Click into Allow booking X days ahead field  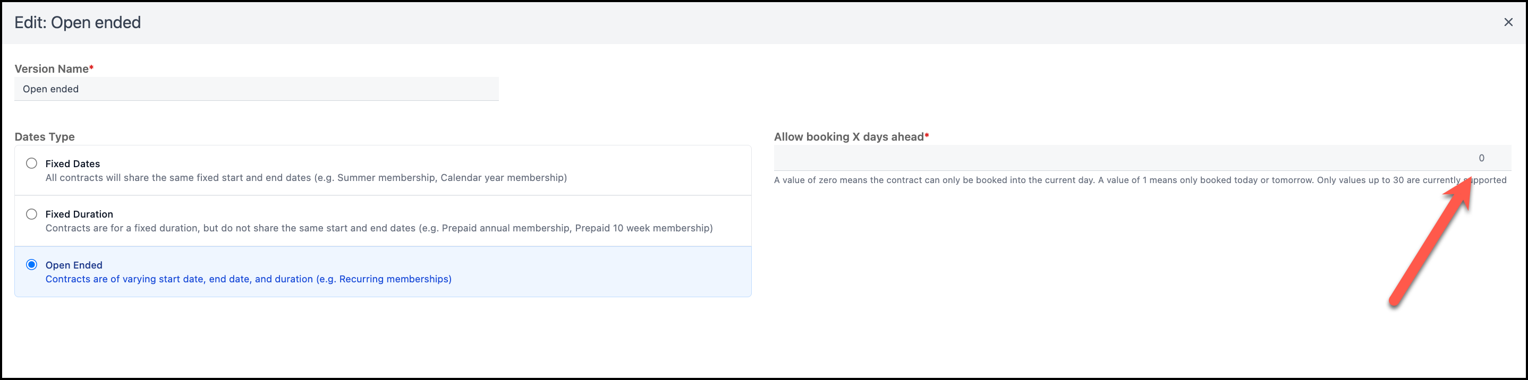[x=1142, y=158]
